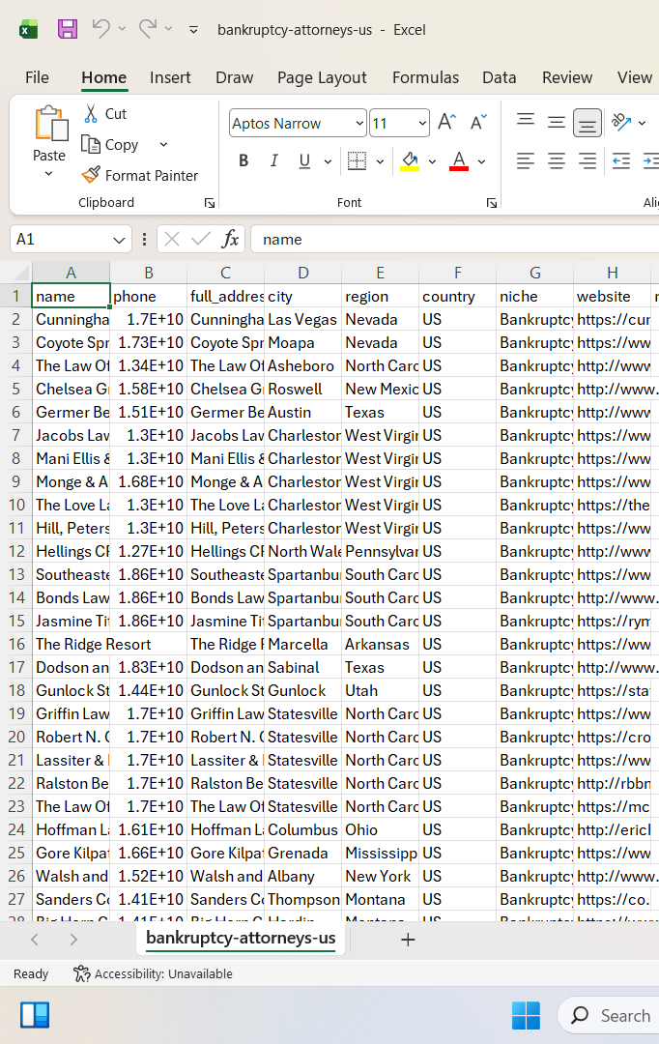Click the Copy button

[x=110, y=144]
